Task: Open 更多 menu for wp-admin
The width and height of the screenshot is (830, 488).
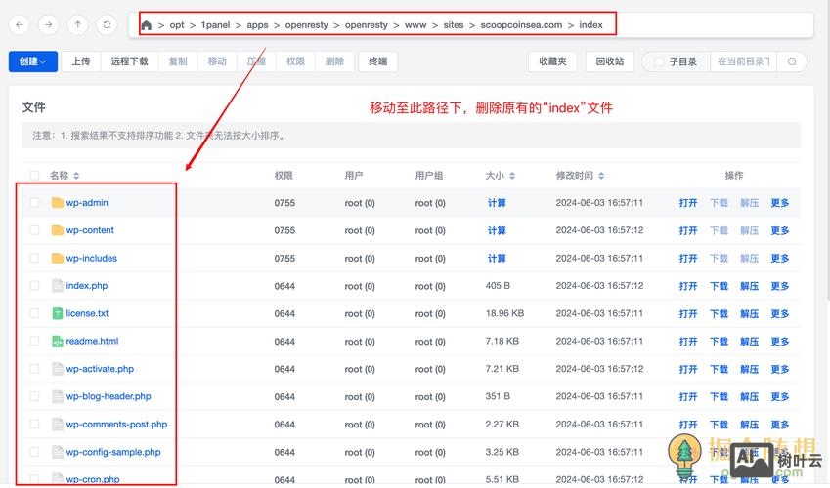Action: tap(780, 203)
